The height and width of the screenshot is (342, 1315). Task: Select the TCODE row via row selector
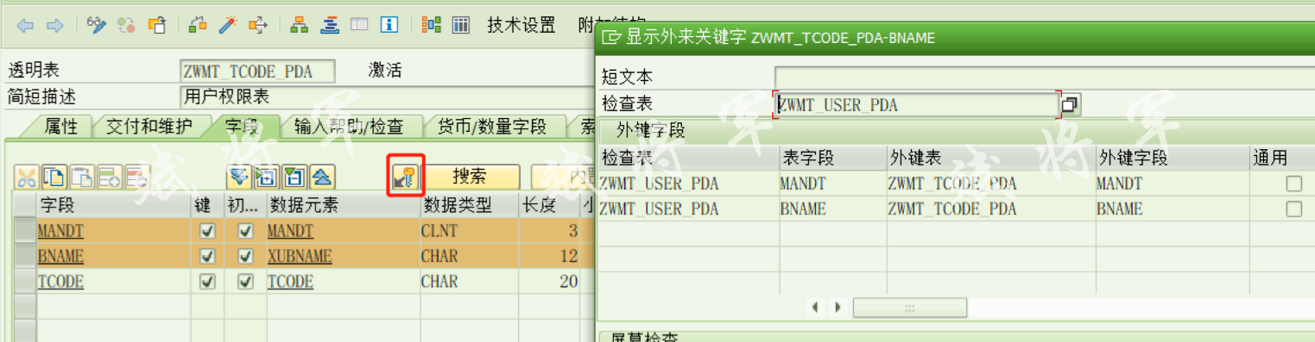coord(25,282)
